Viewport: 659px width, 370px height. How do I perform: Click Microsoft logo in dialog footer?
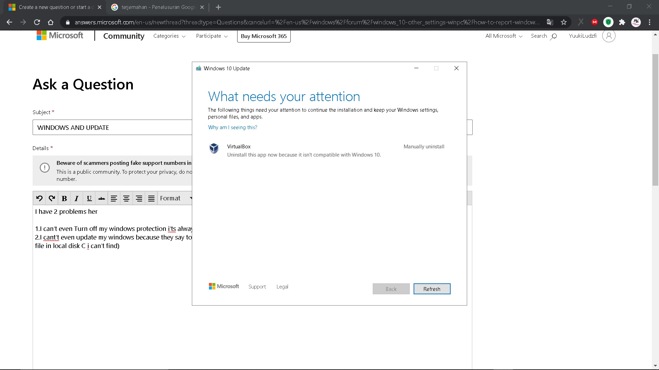(x=224, y=286)
